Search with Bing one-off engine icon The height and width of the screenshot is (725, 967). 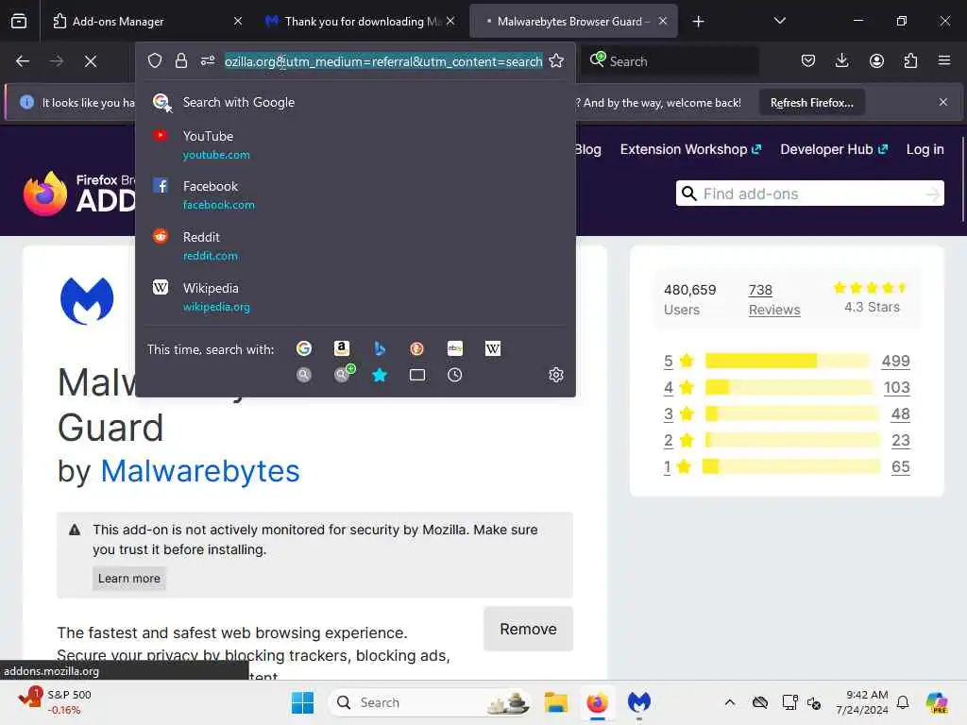(380, 348)
